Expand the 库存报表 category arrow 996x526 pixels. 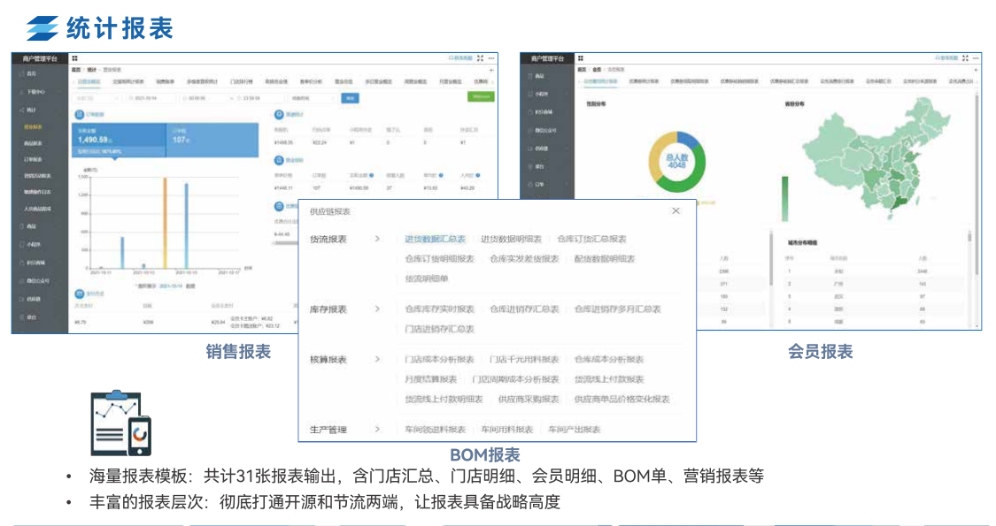pyautogui.click(x=377, y=309)
